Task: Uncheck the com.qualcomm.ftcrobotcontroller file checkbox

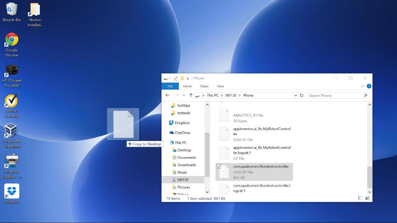Action: [x=219, y=167]
